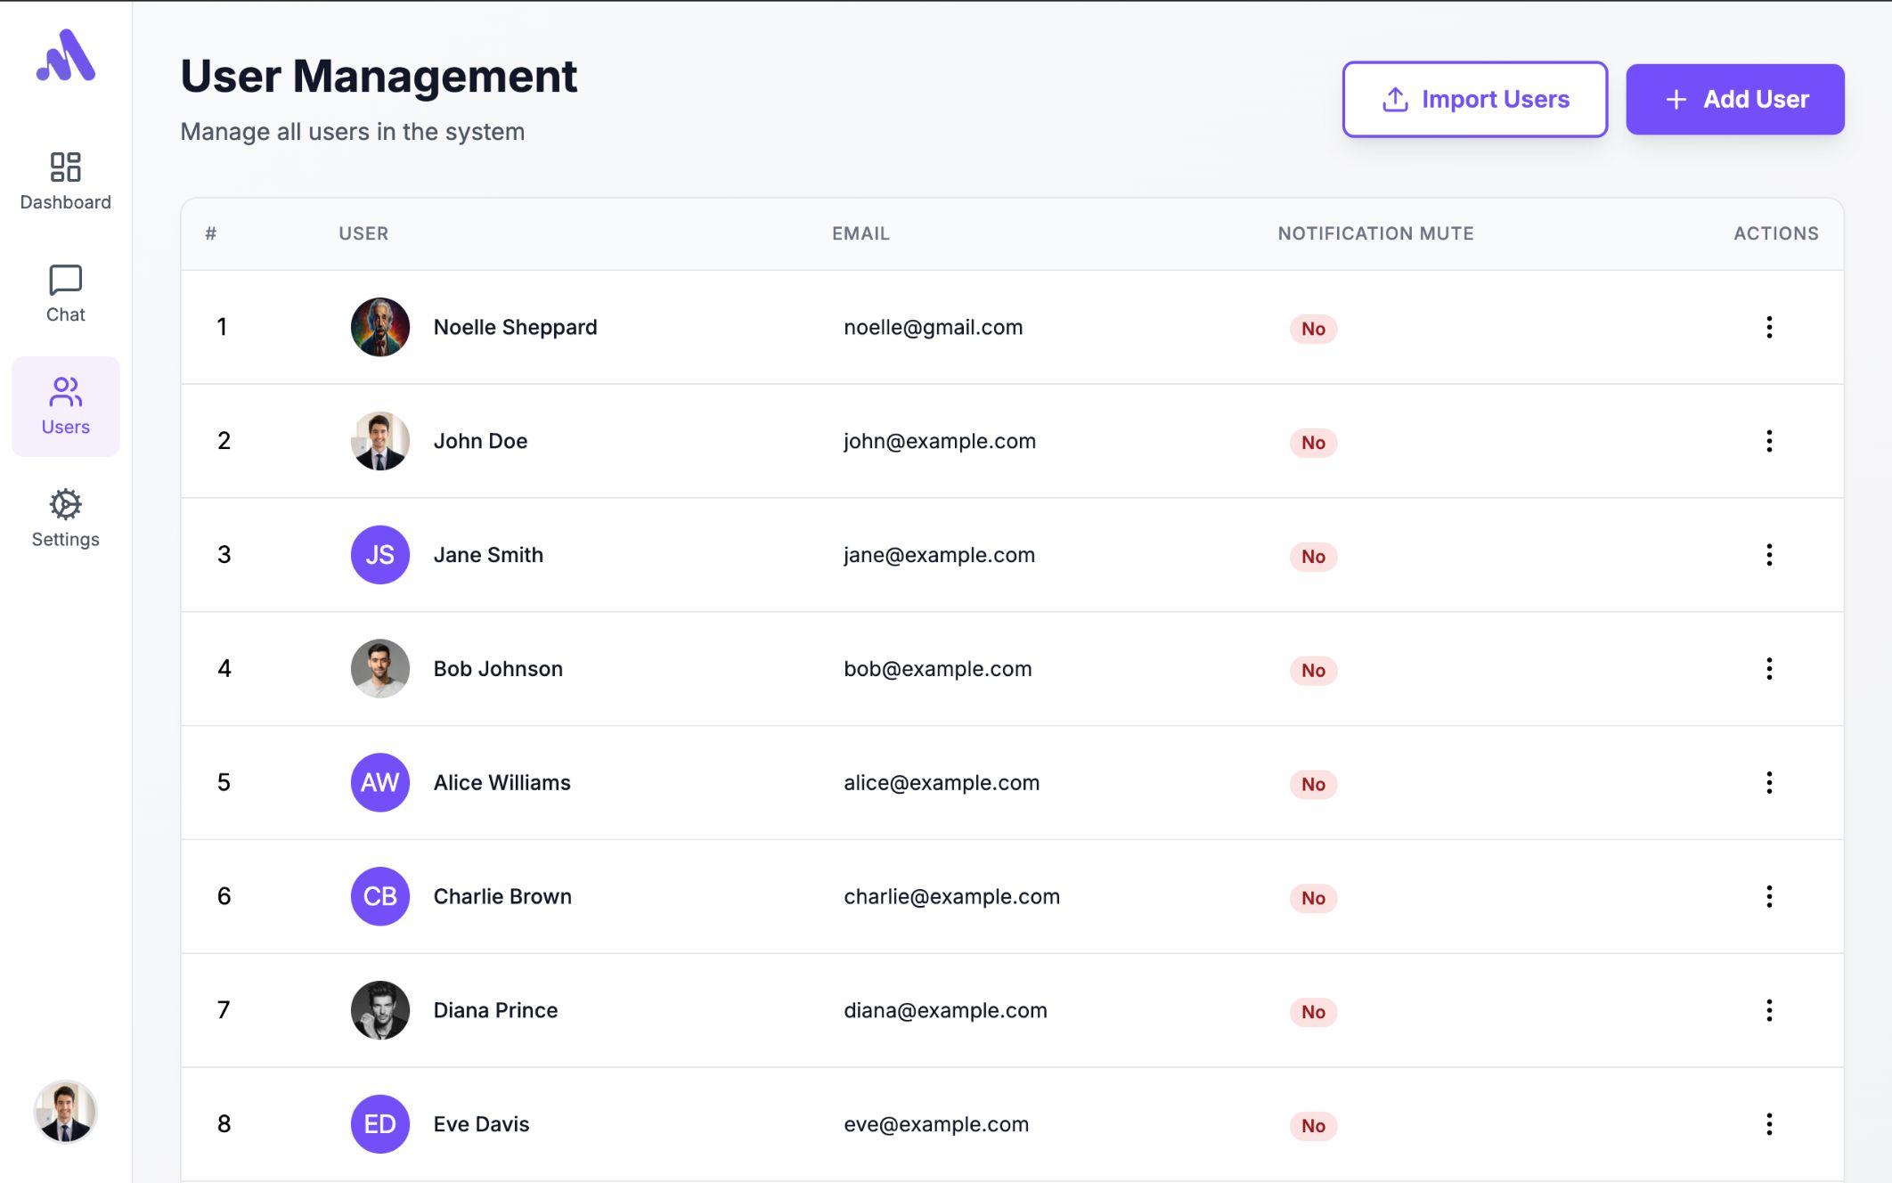Open actions menu for John Doe
Image resolution: width=1892 pixels, height=1183 pixels.
[1769, 441]
